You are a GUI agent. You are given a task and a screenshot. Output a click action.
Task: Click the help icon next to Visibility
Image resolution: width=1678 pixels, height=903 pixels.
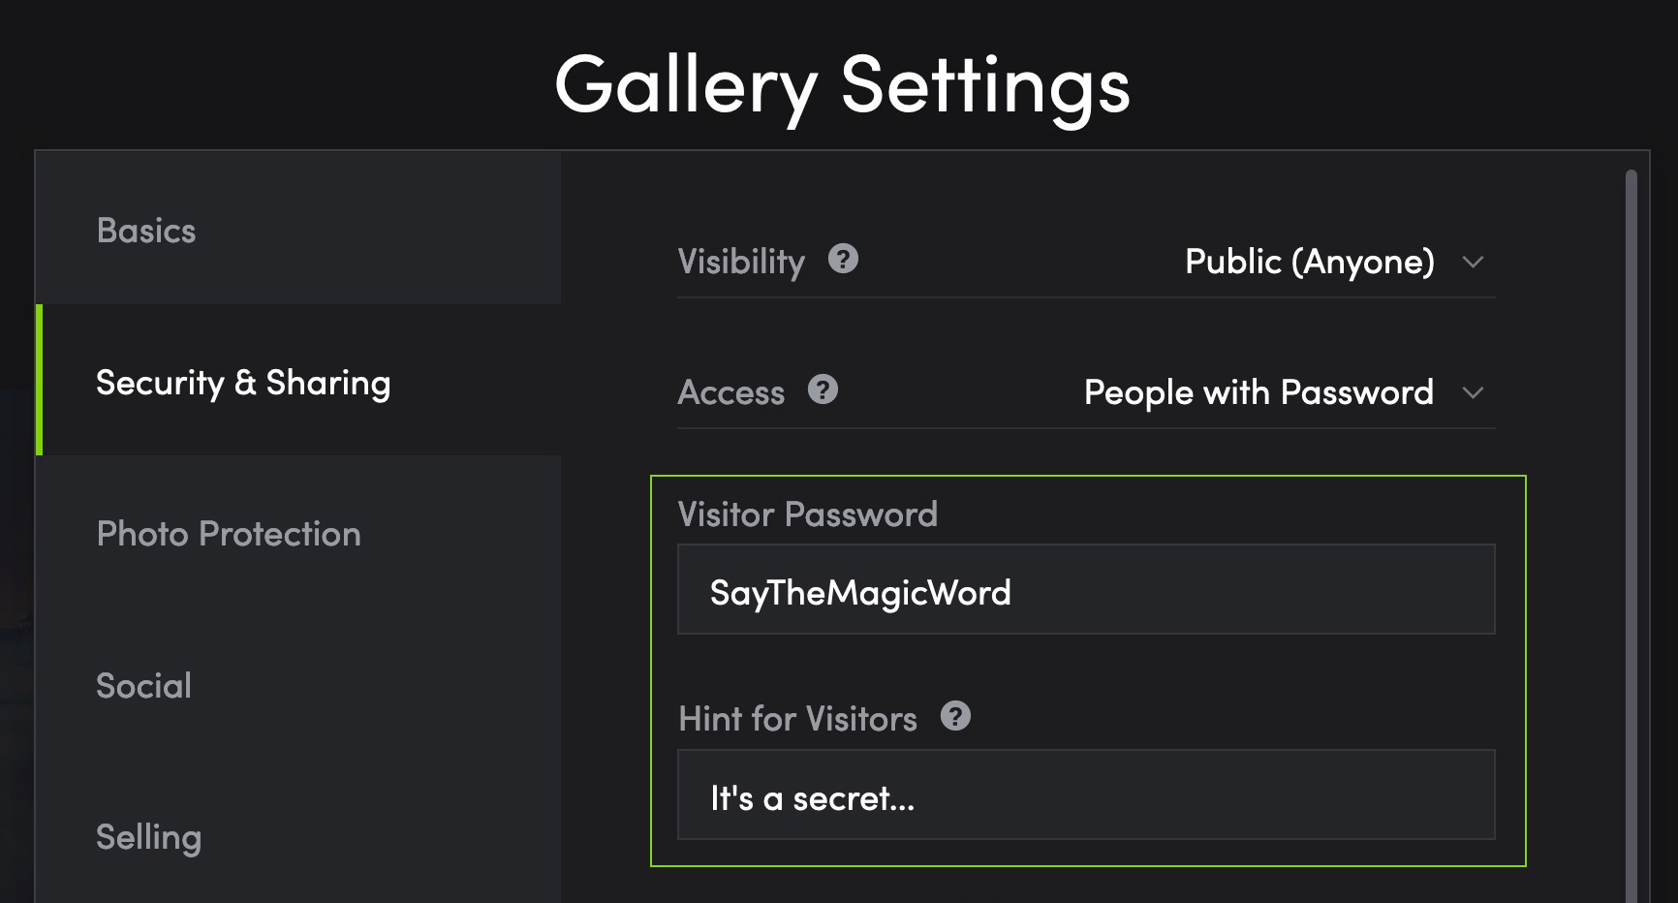click(843, 260)
